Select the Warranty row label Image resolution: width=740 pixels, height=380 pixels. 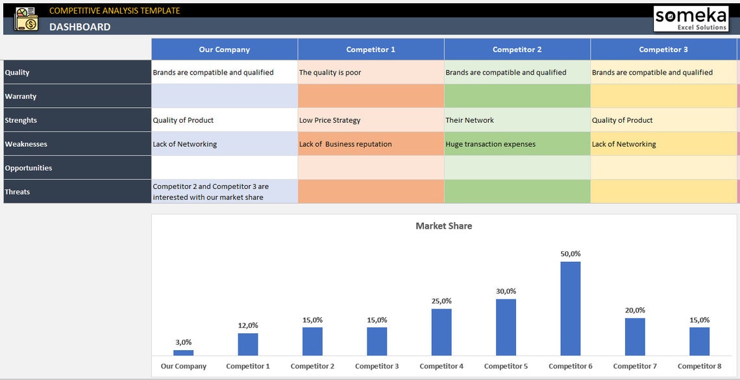coord(21,96)
